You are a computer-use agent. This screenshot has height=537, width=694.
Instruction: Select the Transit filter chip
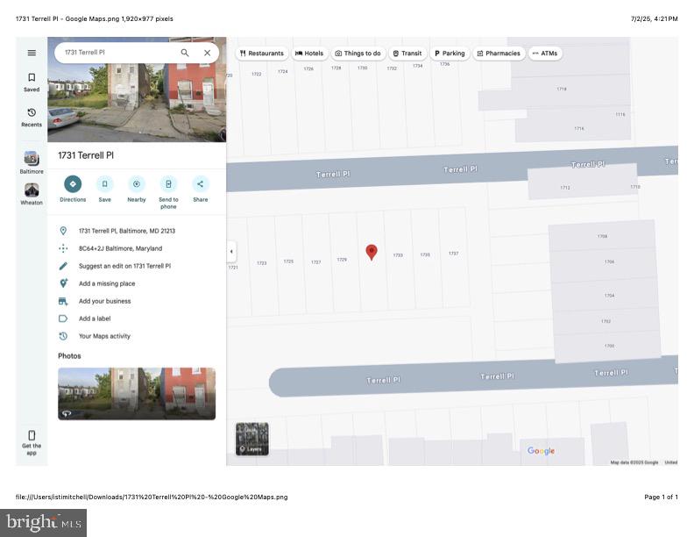(407, 54)
